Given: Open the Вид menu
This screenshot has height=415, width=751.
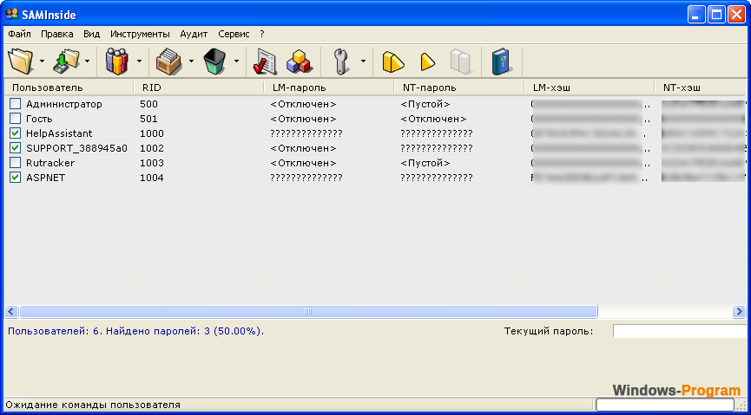Looking at the screenshot, I should (91, 34).
